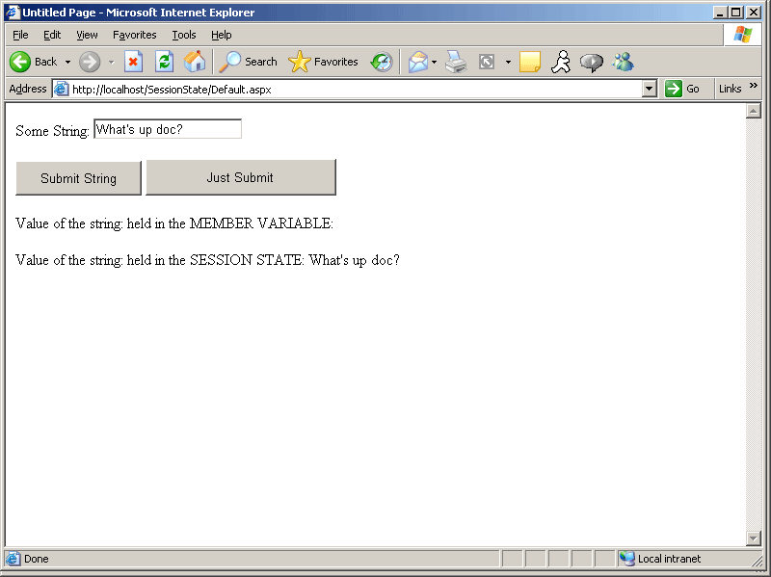Click the green Go arrow button
Screen dimensions: 771x577
673,89
